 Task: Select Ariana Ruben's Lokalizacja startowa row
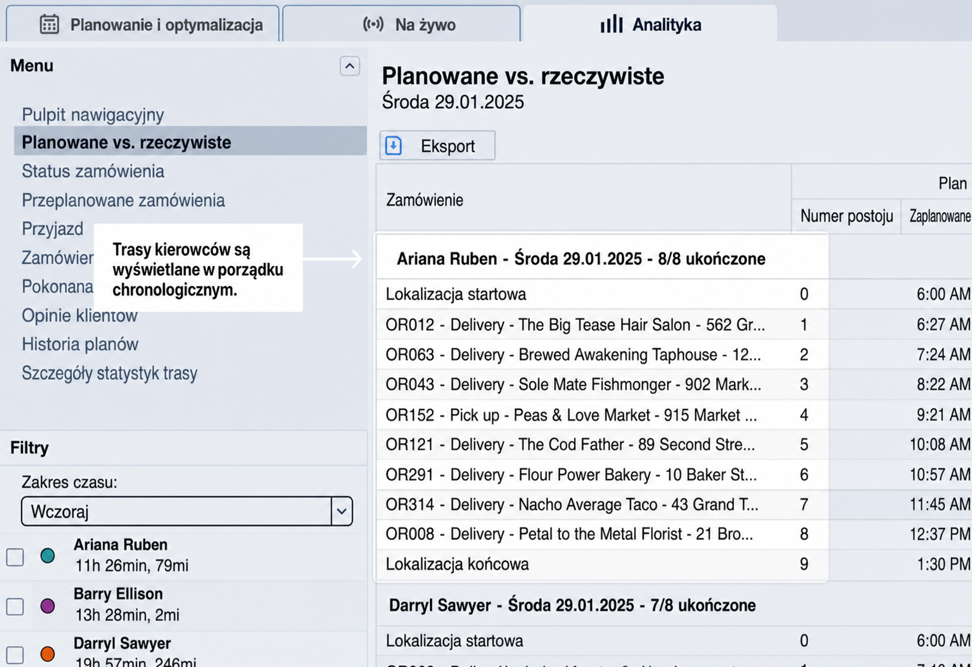coord(602,294)
